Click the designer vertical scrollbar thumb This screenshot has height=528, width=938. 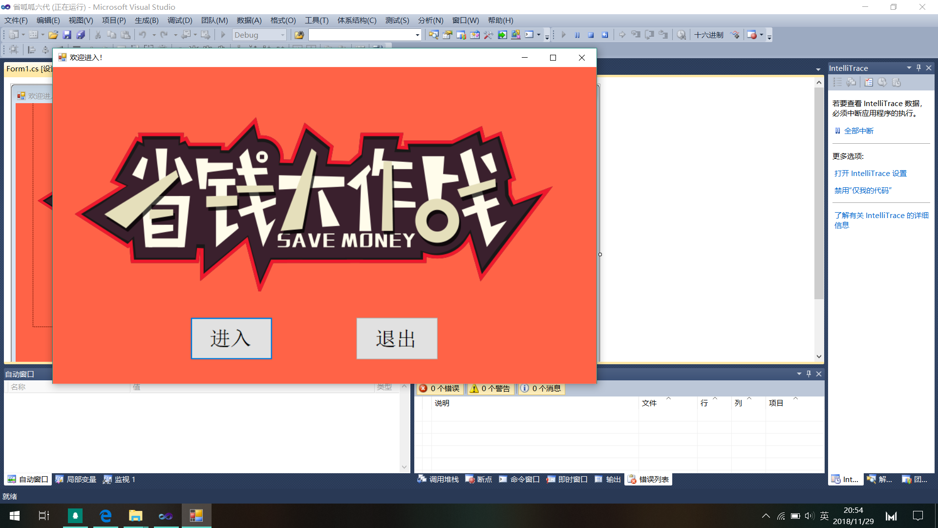click(819, 193)
